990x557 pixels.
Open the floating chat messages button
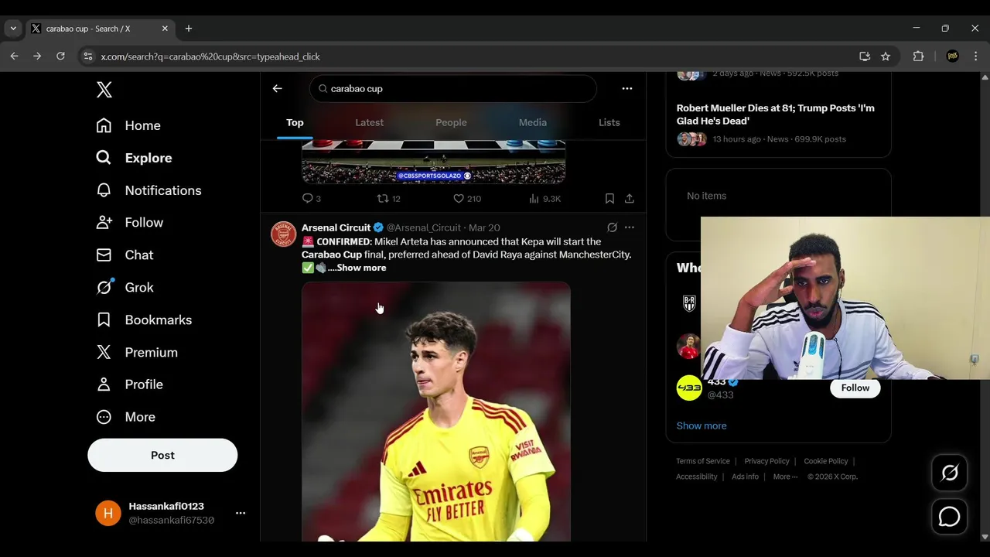click(x=949, y=517)
